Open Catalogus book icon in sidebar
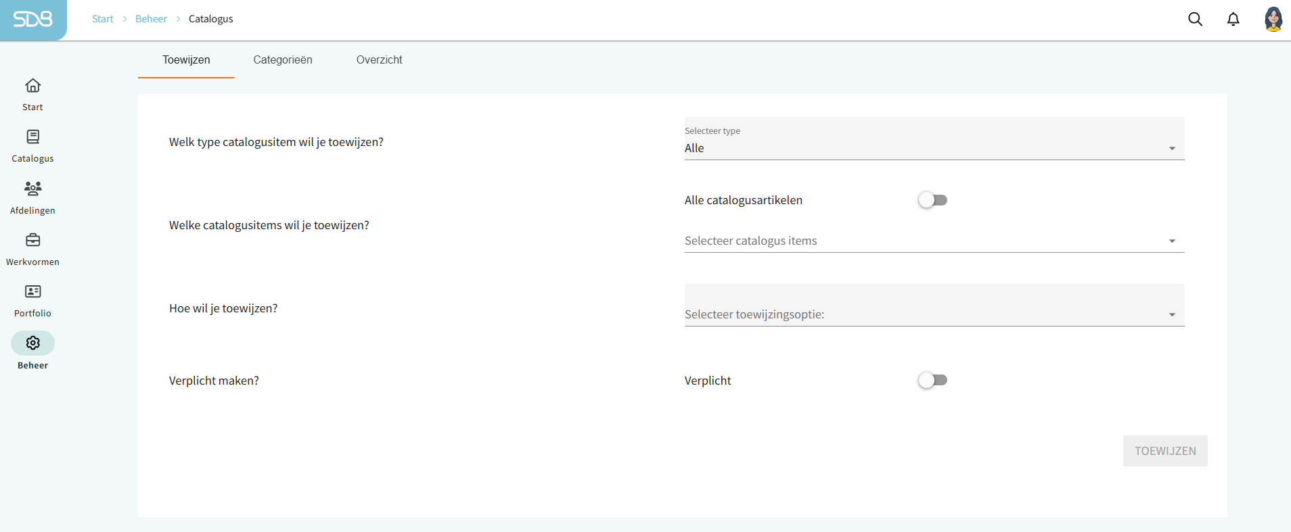This screenshot has height=532, width=1291. [x=32, y=137]
